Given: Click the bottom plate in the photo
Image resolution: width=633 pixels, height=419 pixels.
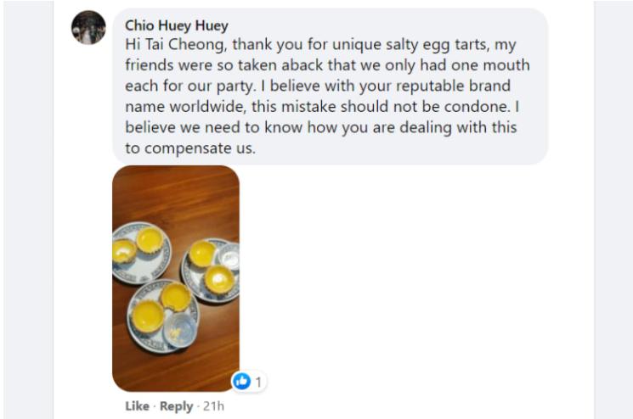Looking at the screenshot, I should (163, 315).
